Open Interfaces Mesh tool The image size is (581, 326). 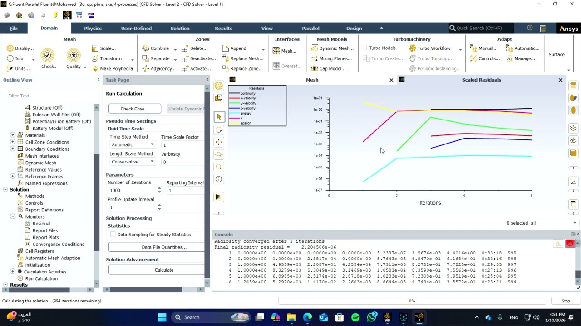pos(285,51)
